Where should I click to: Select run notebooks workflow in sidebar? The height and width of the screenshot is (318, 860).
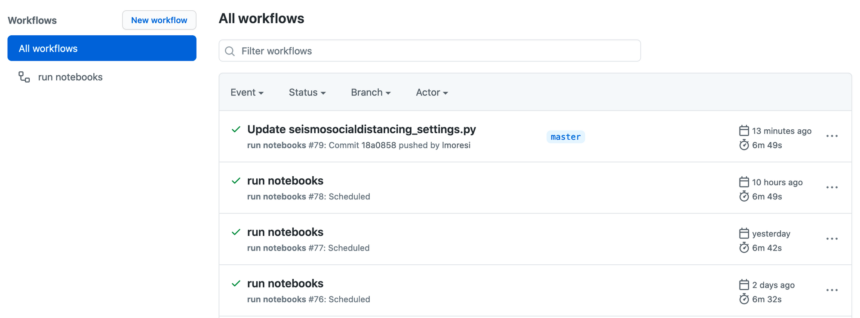click(x=70, y=77)
